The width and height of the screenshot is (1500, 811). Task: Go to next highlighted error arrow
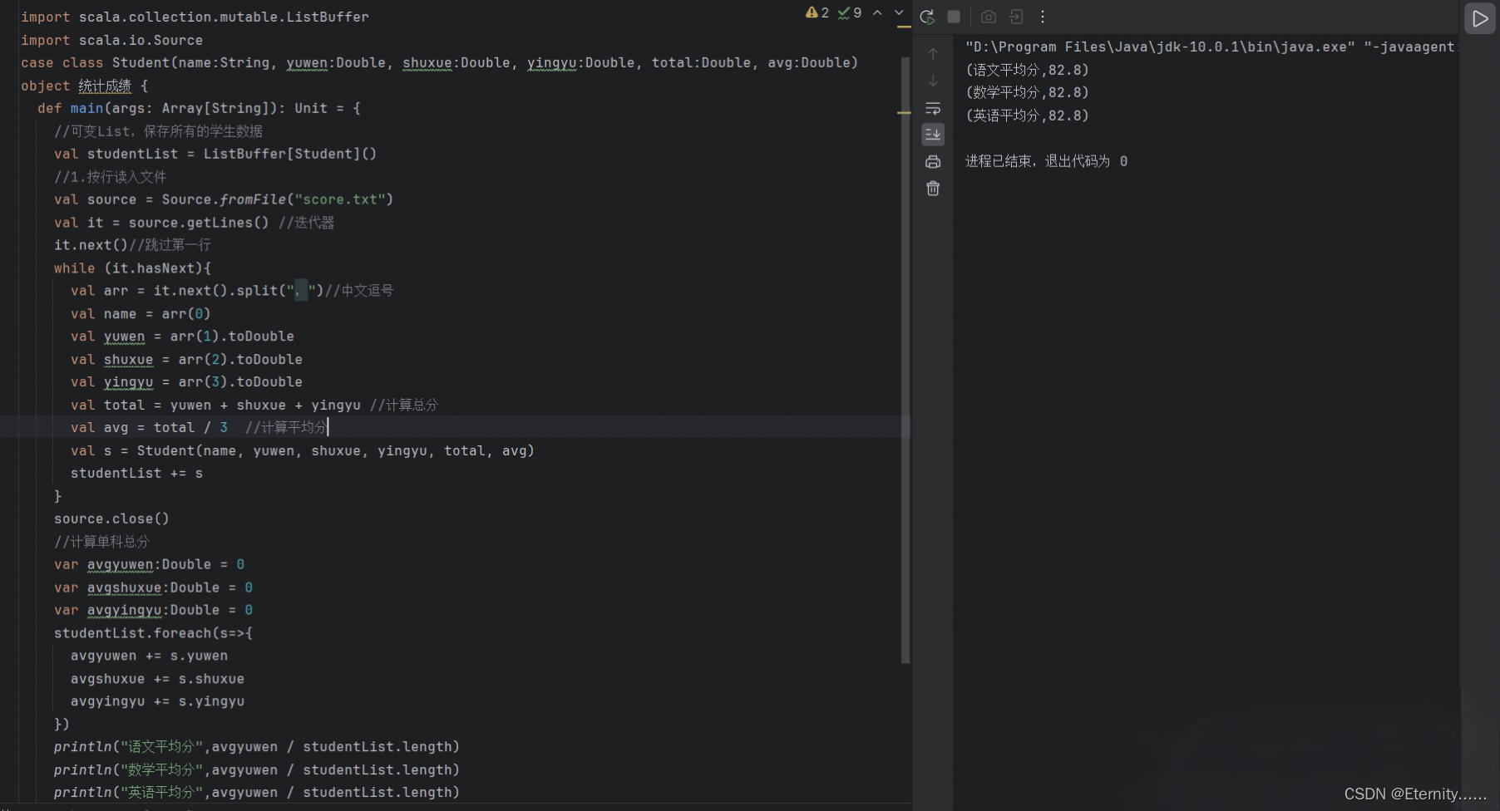[899, 12]
